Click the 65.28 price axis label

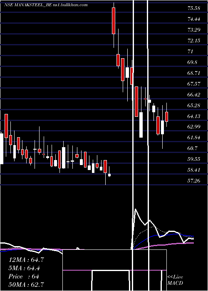click(194, 105)
